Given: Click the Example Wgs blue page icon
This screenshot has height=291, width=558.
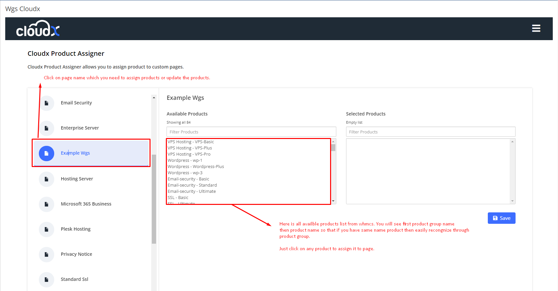Looking at the screenshot, I should tap(46, 153).
